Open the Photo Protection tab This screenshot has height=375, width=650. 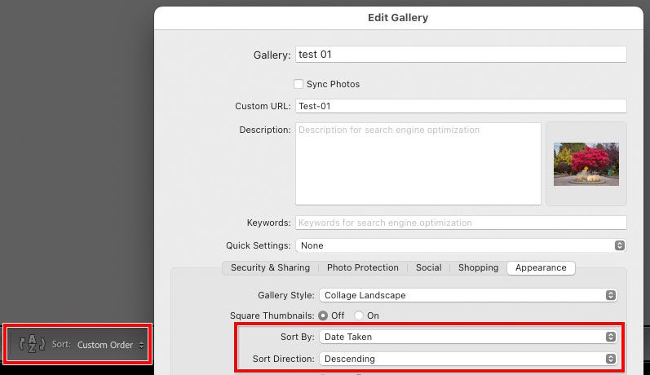(x=363, y=267)
